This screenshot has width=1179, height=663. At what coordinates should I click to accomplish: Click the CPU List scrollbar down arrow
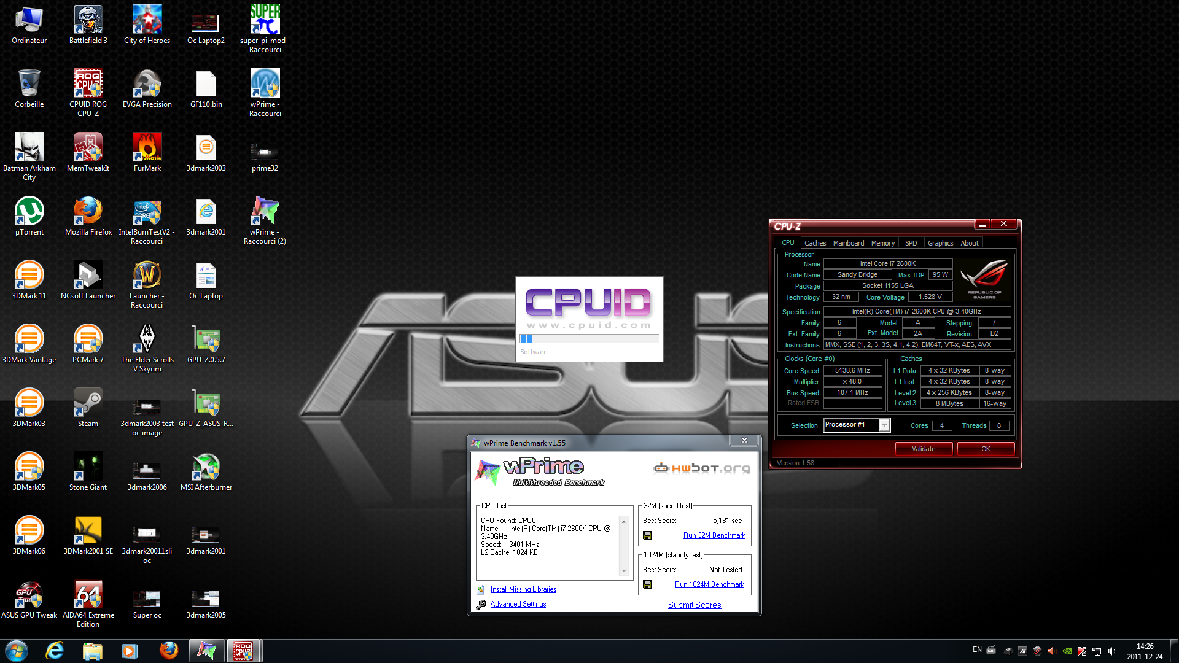pyautogui.click(x=624, y=571)
